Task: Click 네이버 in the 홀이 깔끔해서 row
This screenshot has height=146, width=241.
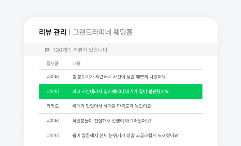Action: [x=53, y=135]
